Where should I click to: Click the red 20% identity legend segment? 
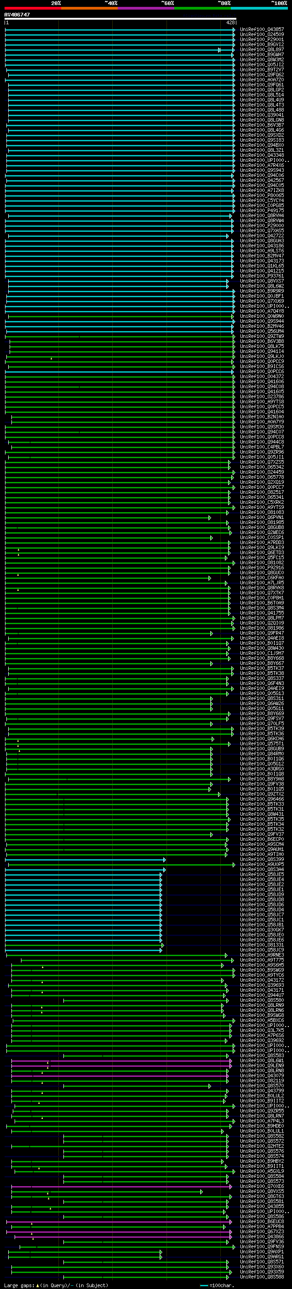(32, 9)
